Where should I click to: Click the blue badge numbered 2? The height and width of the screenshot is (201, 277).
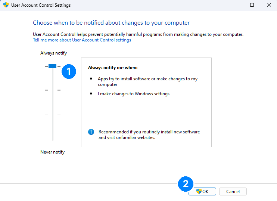point(186,184)
